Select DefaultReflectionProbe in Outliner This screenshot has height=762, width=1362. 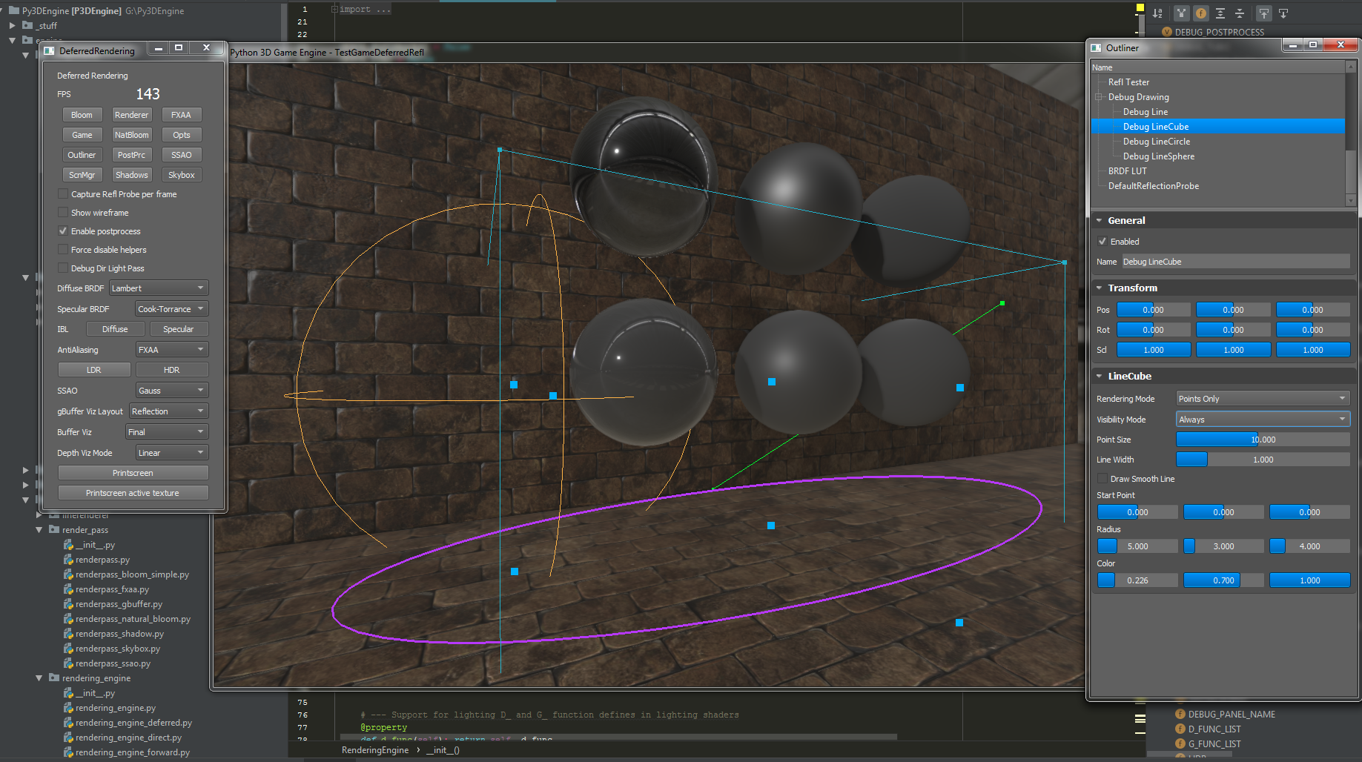[x=1153, y=185]
